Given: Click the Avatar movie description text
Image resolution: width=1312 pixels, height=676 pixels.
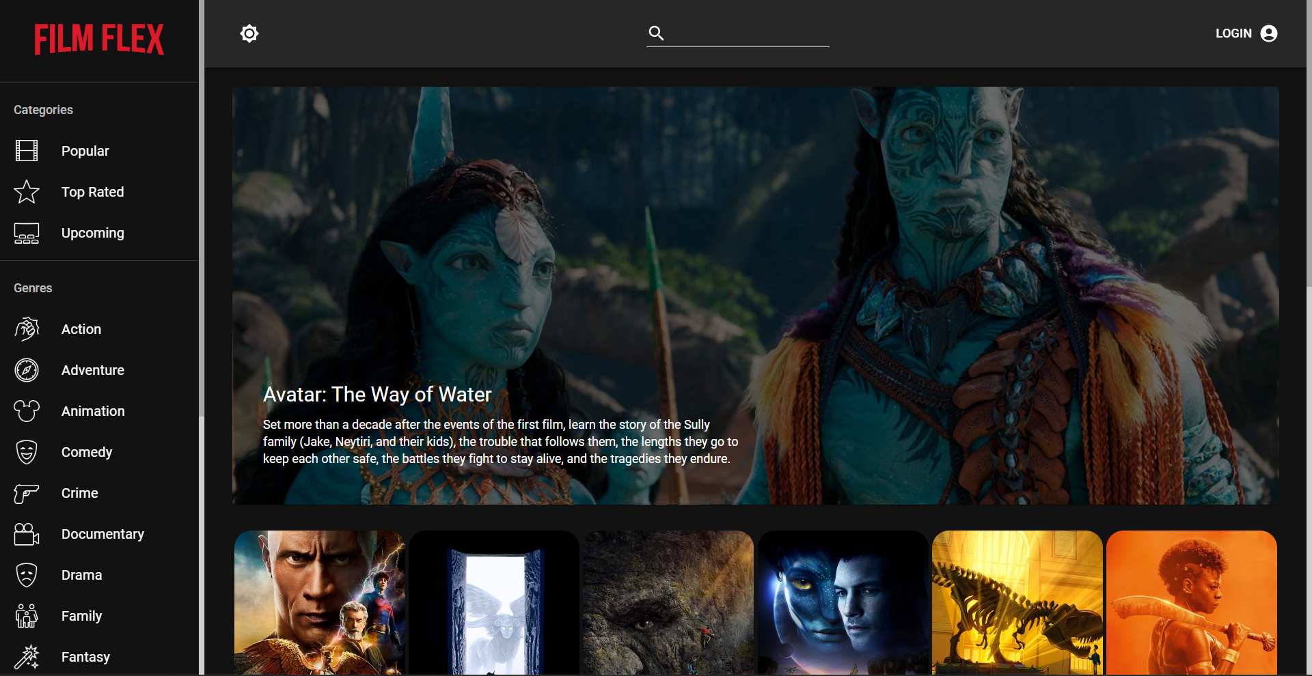Looking at the screenshot, I should pos(501,442).
